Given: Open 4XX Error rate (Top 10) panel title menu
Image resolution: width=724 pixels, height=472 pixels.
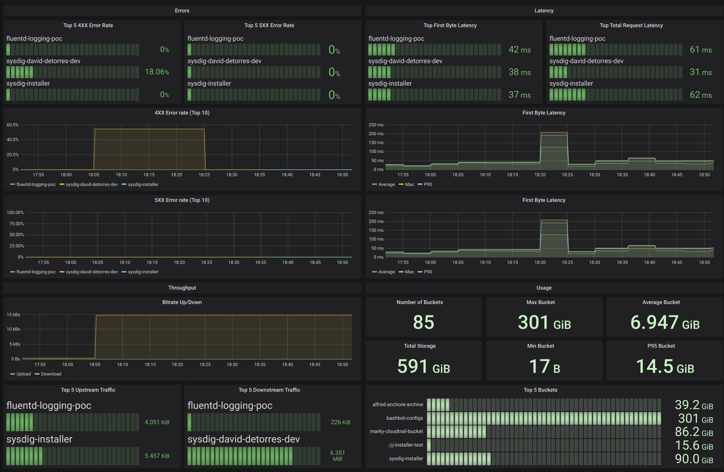Looking at the screenshot, I should pos(182,113).
